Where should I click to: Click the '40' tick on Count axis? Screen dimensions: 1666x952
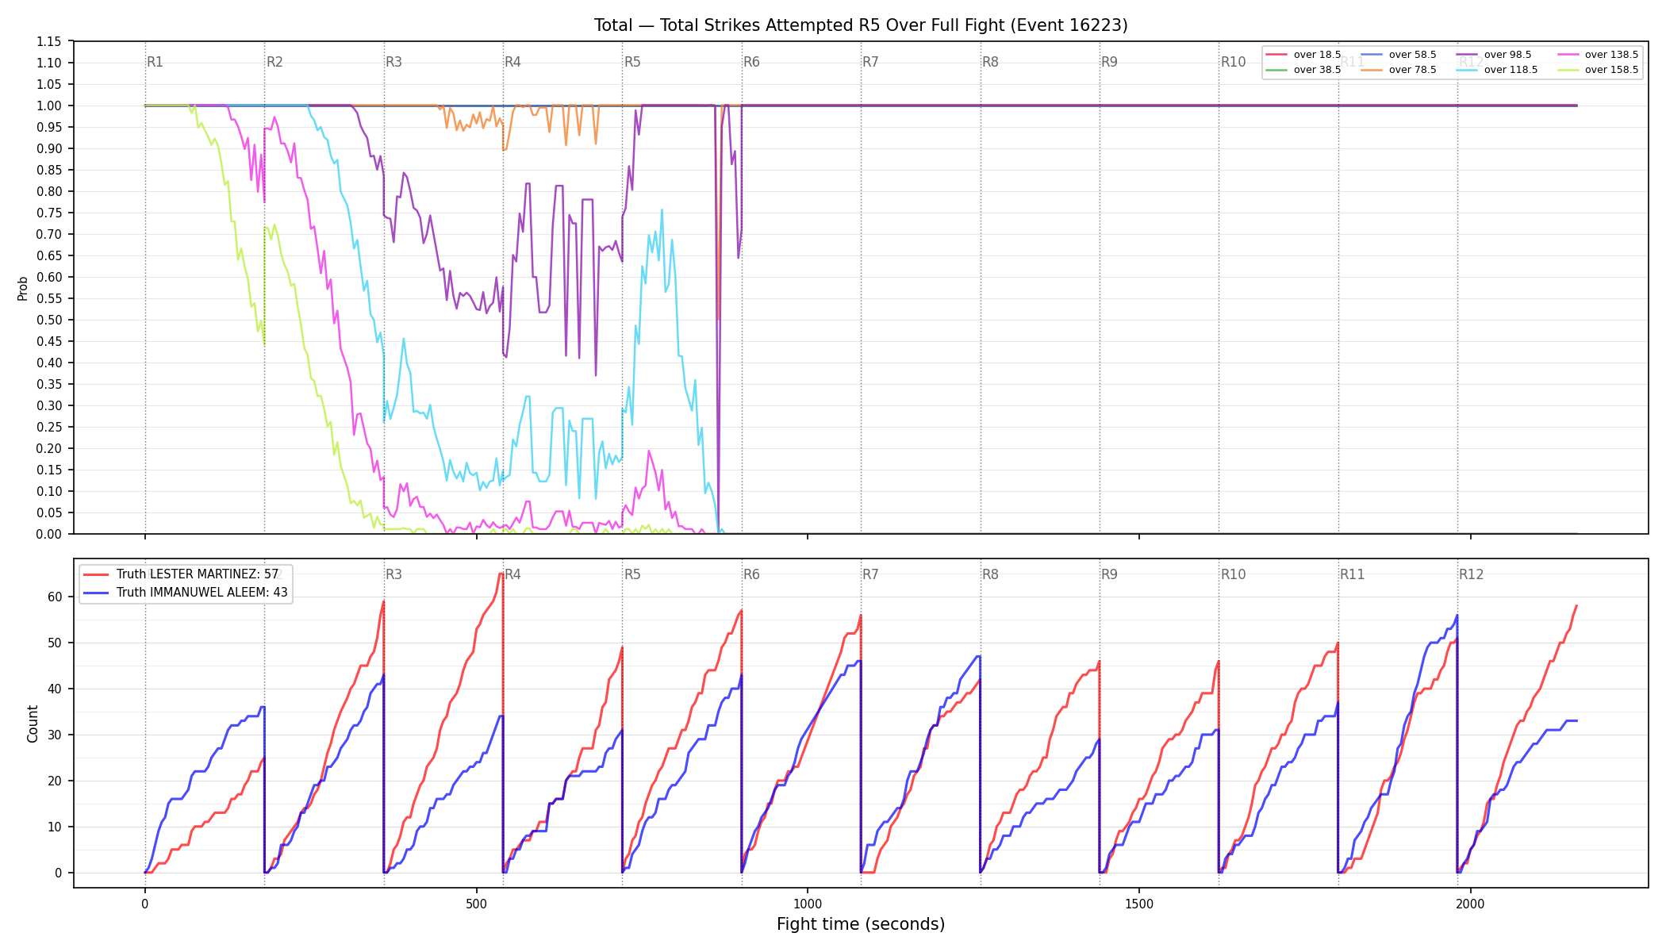pyautogui.click(x=56, y=689)
